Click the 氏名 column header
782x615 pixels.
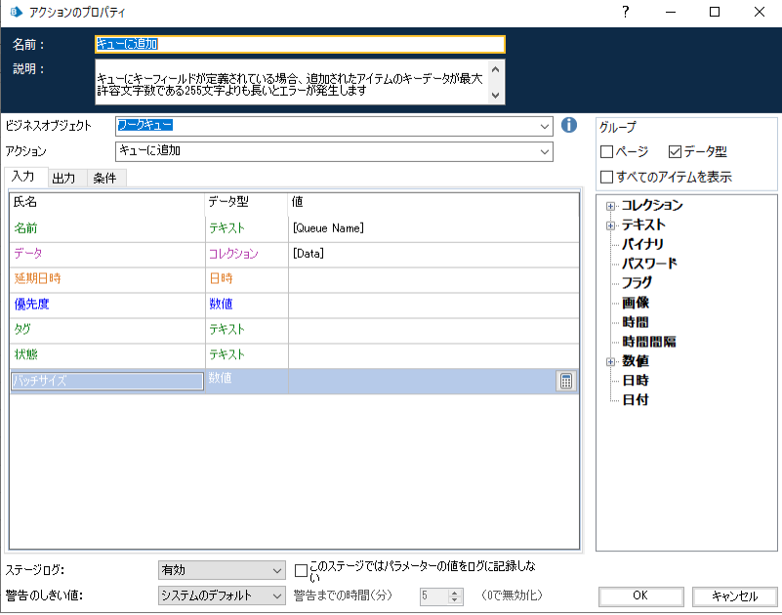point(106,202)
